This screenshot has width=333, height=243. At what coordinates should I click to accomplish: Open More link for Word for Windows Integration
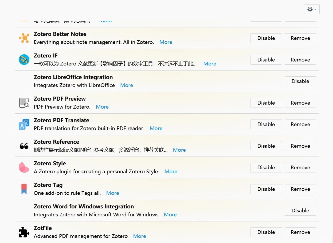pyautogui.click(x=170, y=215)
